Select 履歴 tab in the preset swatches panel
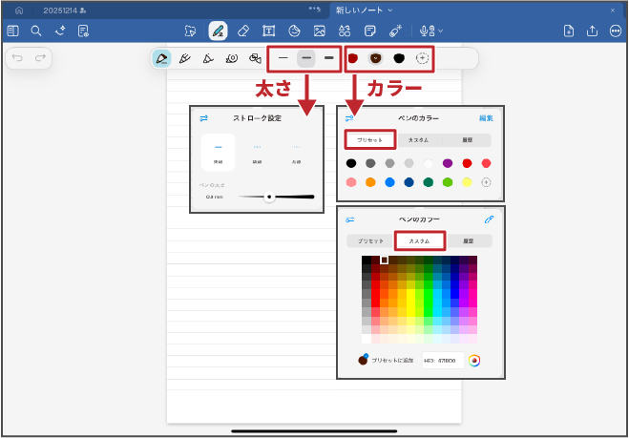This screenshot has width=629, height=438. (467, 140)
